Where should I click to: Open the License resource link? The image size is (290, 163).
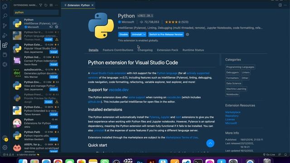230,120
